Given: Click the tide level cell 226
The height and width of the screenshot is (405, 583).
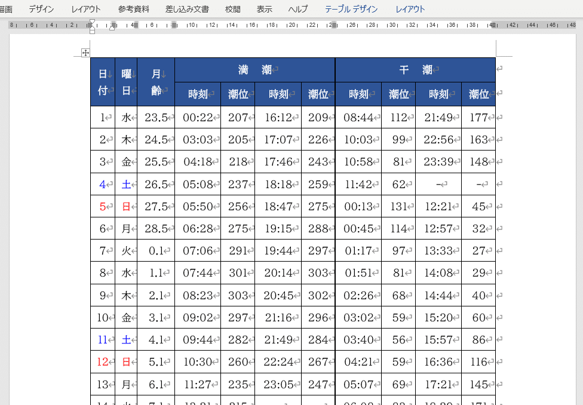Looking at the screenshot, I should [x=318, y=139].
